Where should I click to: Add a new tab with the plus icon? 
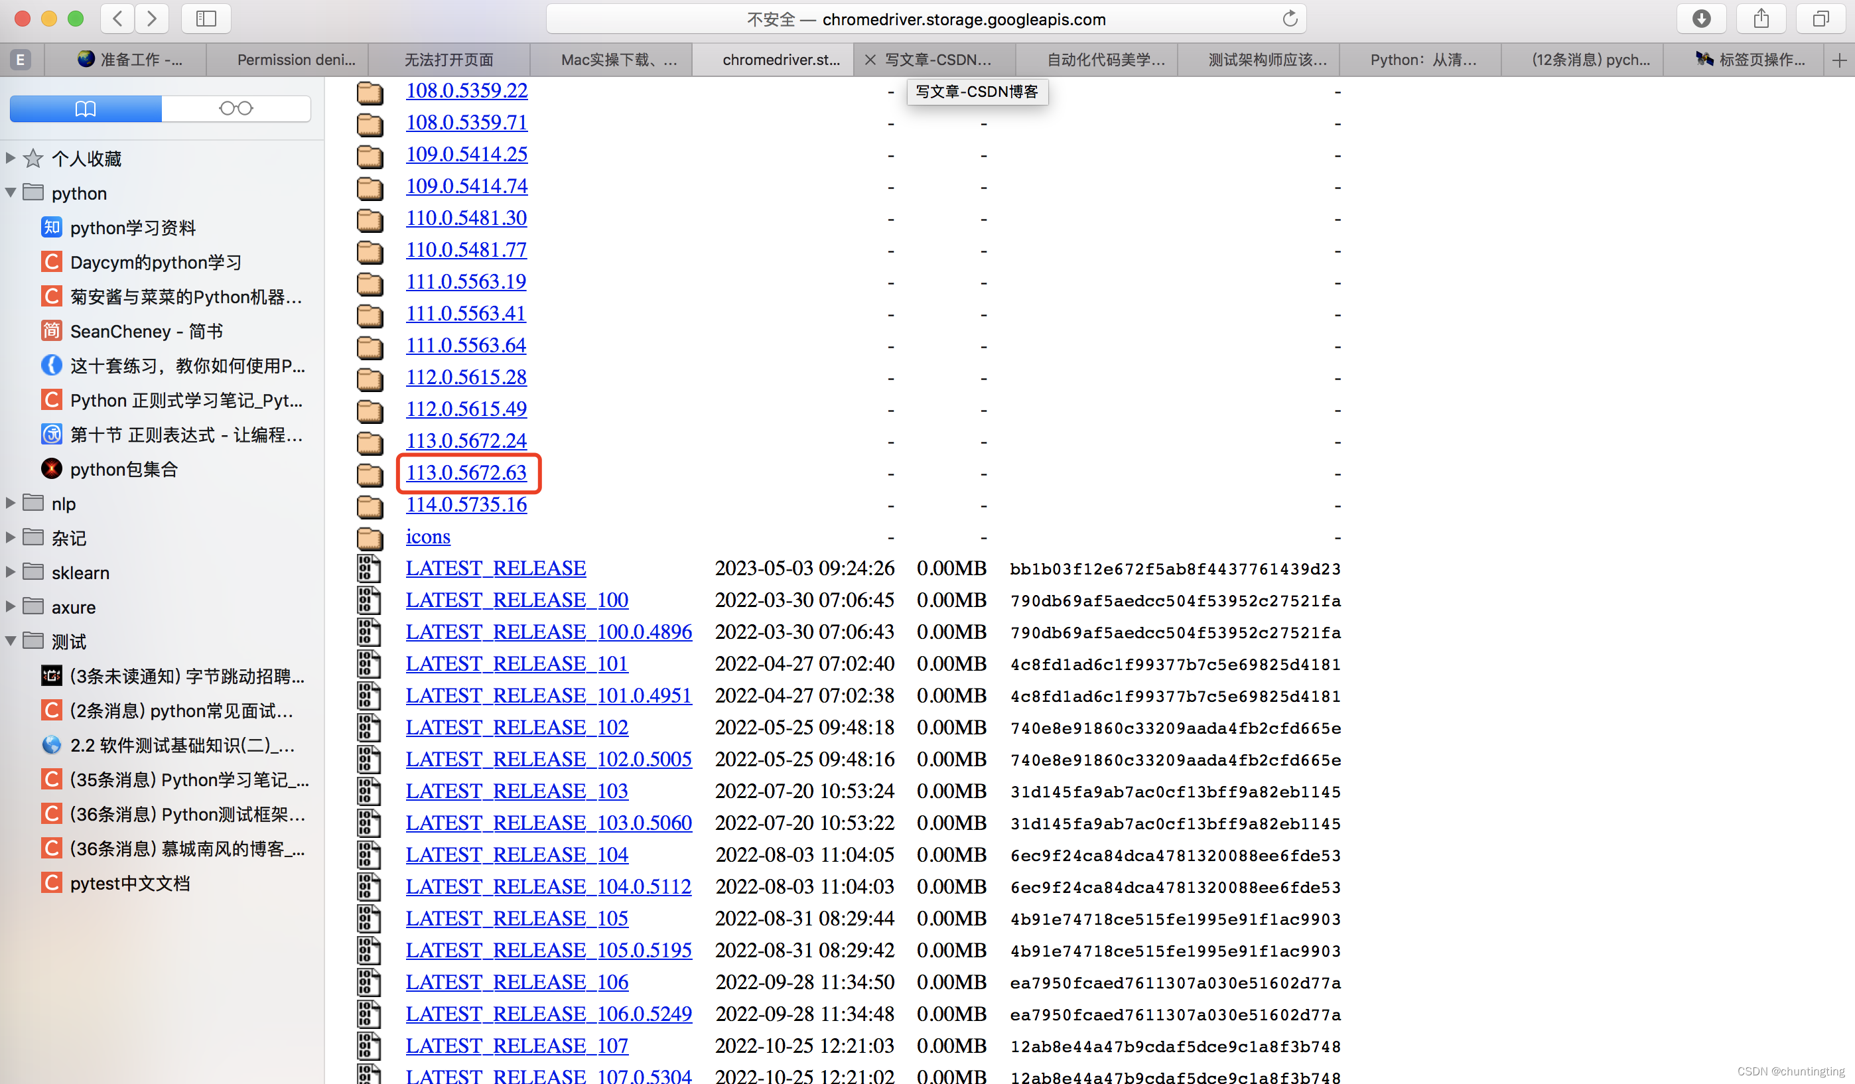(x=1839, y=60)
